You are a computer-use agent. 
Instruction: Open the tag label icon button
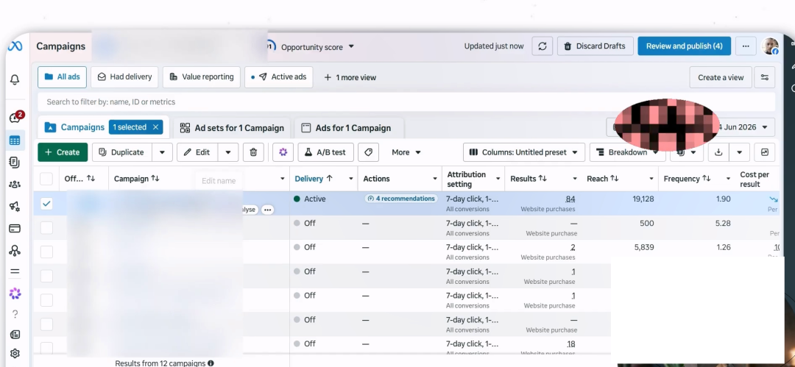(368, 152)
